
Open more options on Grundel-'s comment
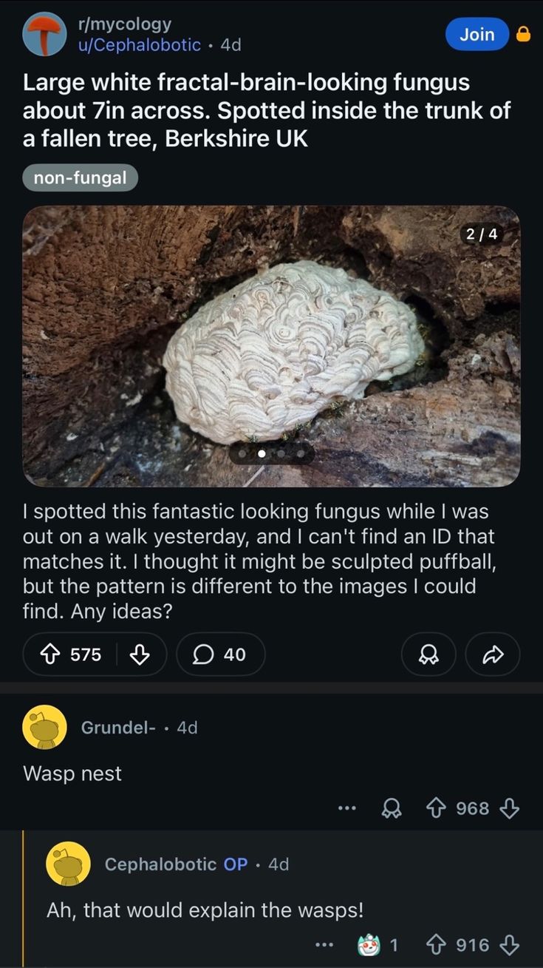346,808
